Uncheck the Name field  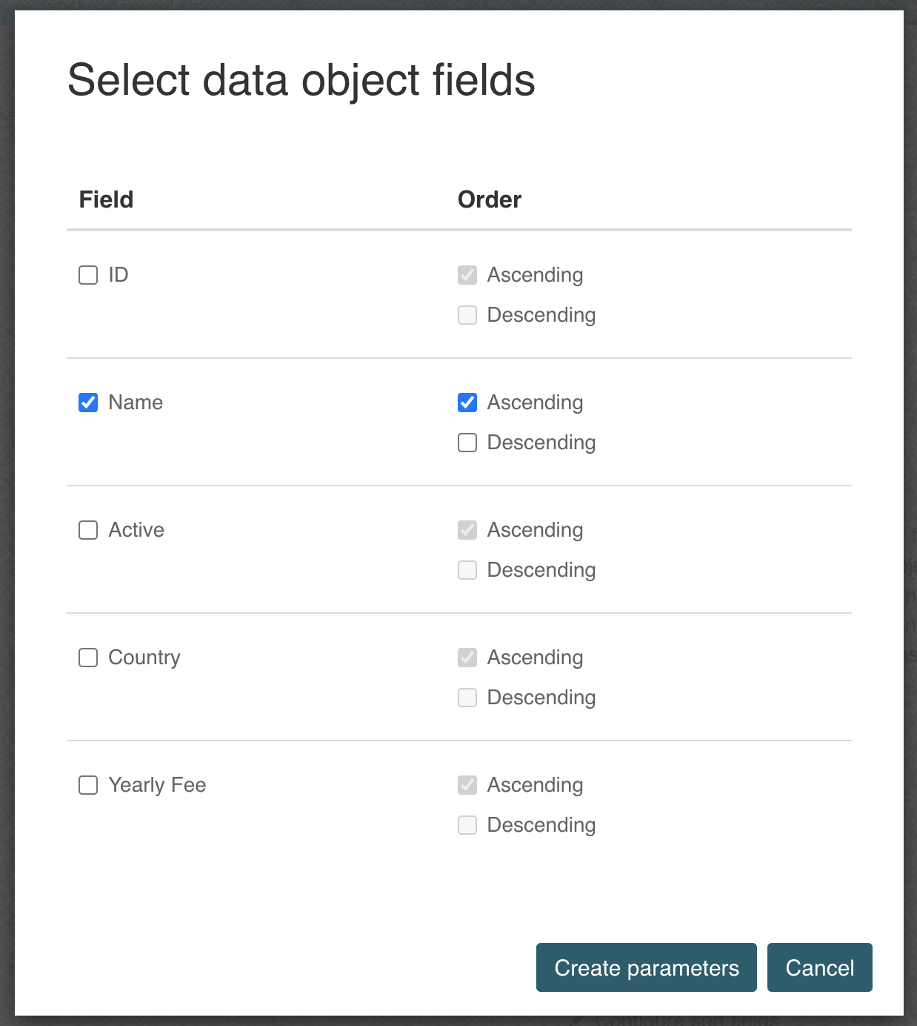coord(87,402)
